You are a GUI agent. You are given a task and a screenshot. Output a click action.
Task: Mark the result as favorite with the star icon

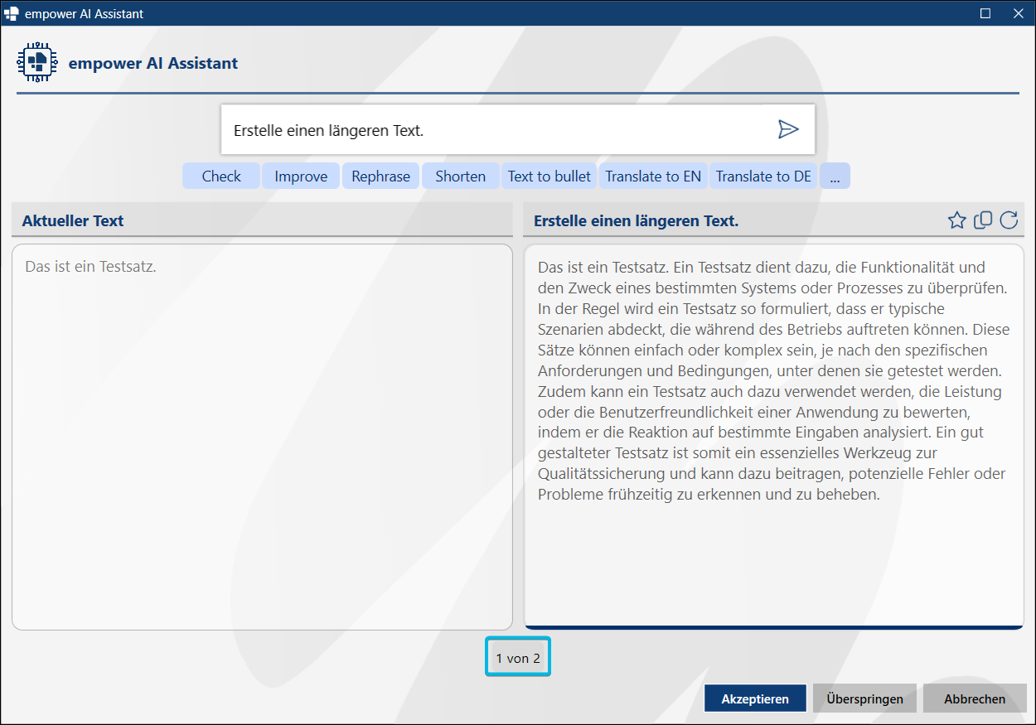pyautogui.click(x=956, y=220)
